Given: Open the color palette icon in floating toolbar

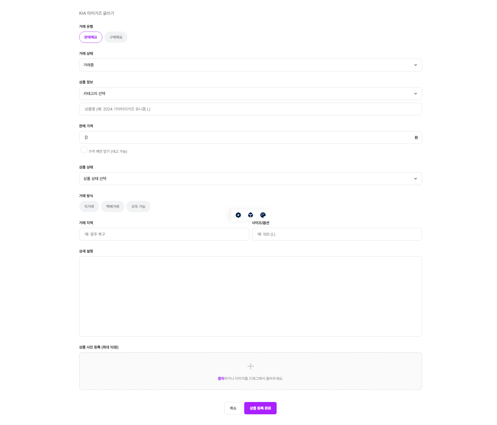Looking at the screenshot, I should [x=263, y=215].
